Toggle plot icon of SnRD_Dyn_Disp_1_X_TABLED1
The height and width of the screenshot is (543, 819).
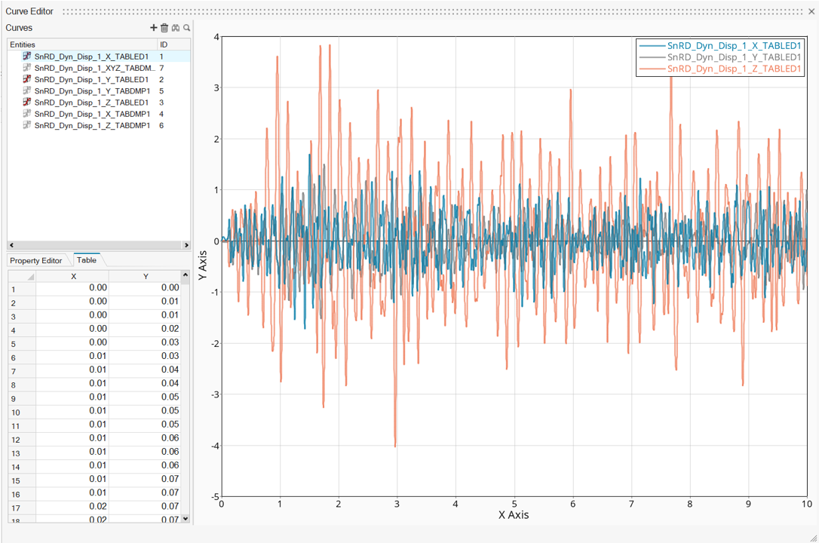pos(27,57)
